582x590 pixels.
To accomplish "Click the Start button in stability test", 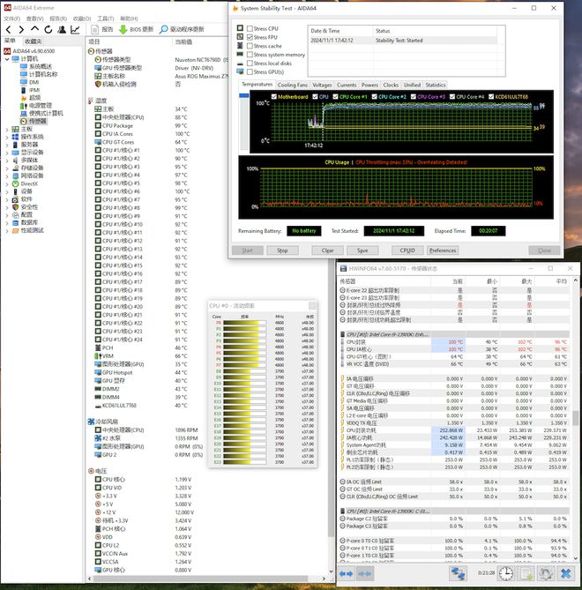I will [247, 250].
